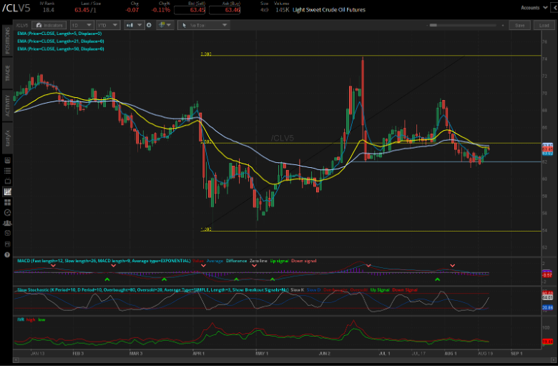Open the people follow sidebar icon
The width and height of the screenshot is (558, 368).
tap(7, 223)
